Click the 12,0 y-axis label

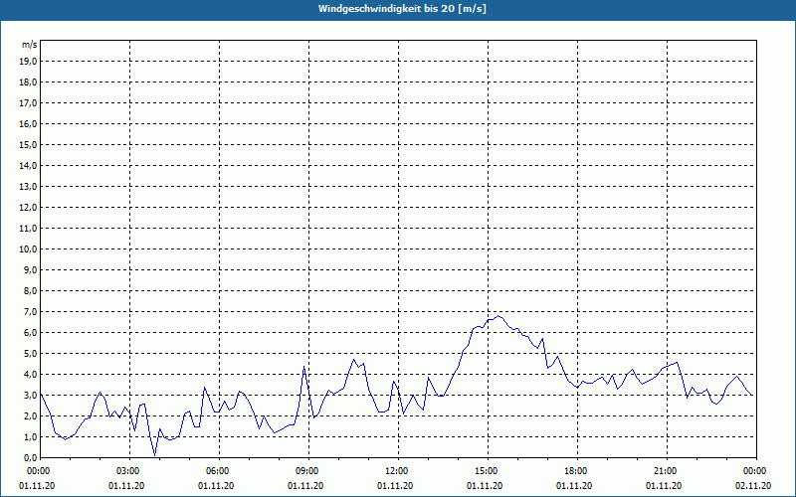pyautogui.click(x=29, y=208)
